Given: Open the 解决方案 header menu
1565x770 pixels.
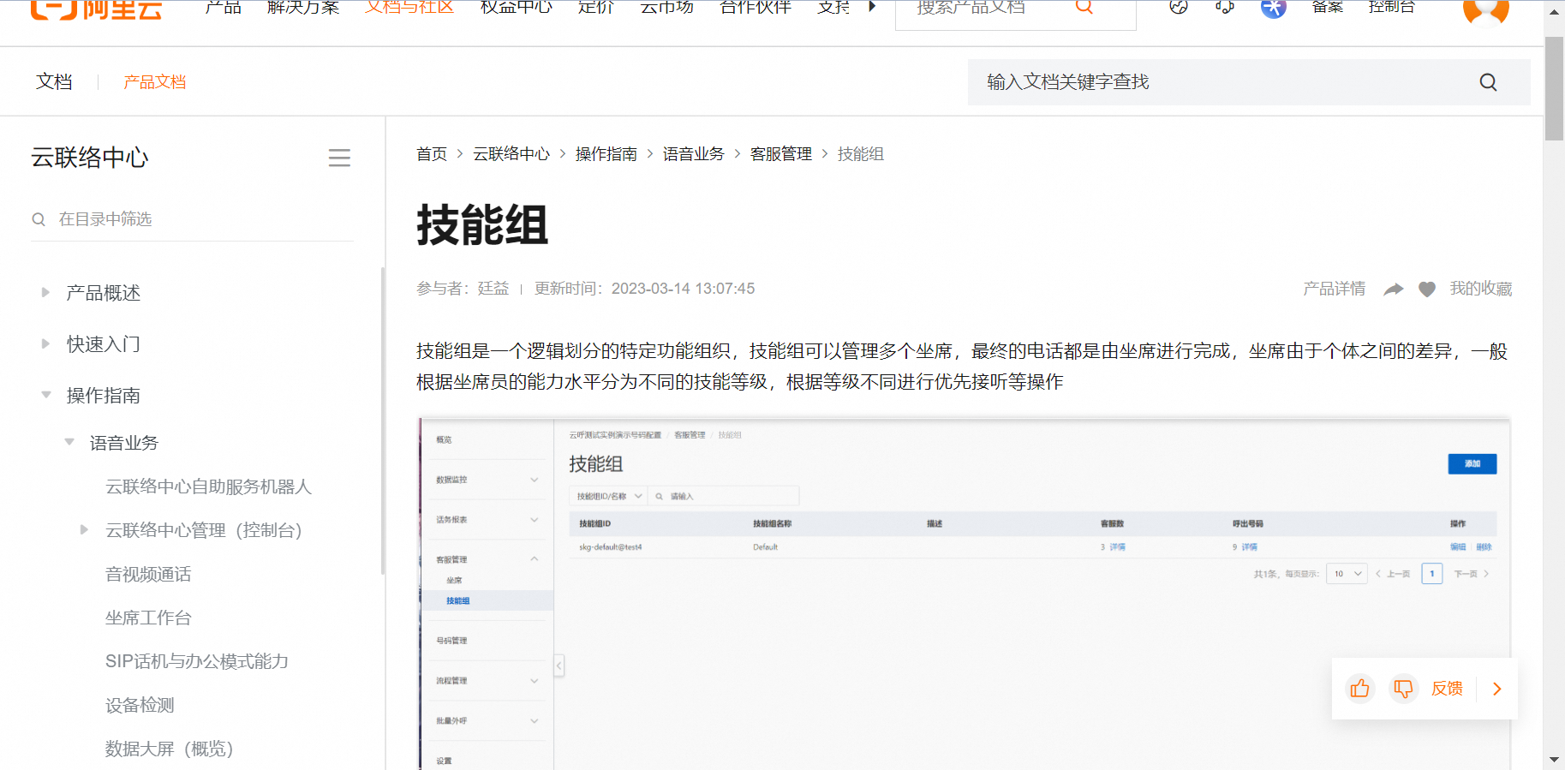Looking at the screenshot, I should pos(303,7).
